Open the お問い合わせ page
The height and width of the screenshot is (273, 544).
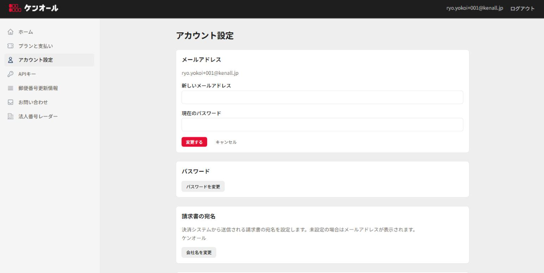pos(49,103)
